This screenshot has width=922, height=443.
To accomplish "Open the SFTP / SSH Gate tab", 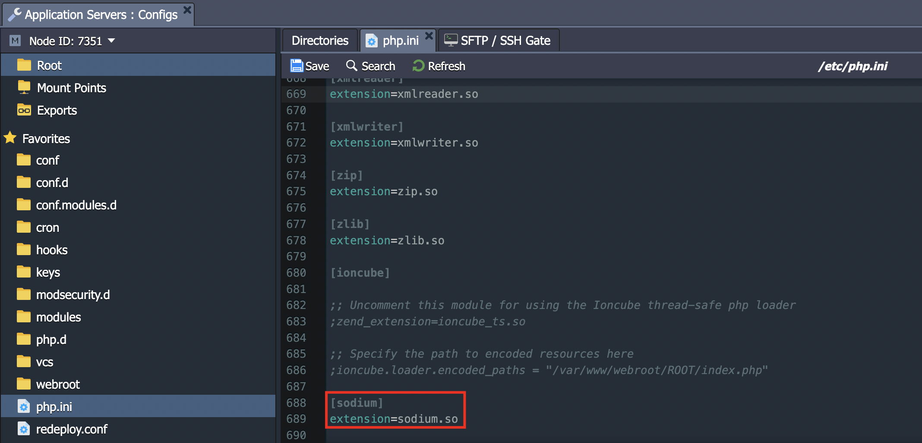I will (499, 41).
